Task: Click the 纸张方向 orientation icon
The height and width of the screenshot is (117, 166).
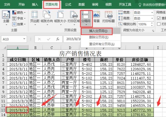Action: click(x=47, y=14)
